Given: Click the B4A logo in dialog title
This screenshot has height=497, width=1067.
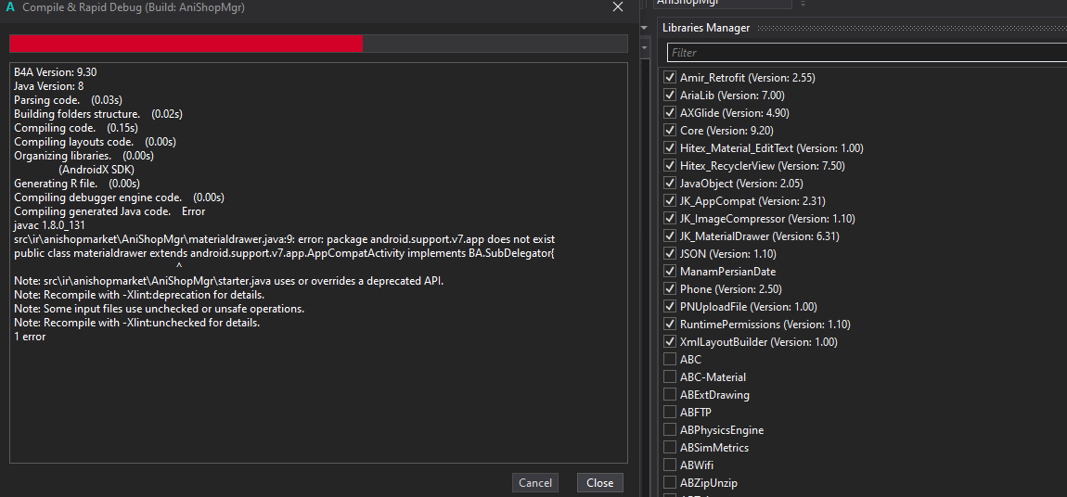Looking at the screenshot, I should [x=10, y=7].
